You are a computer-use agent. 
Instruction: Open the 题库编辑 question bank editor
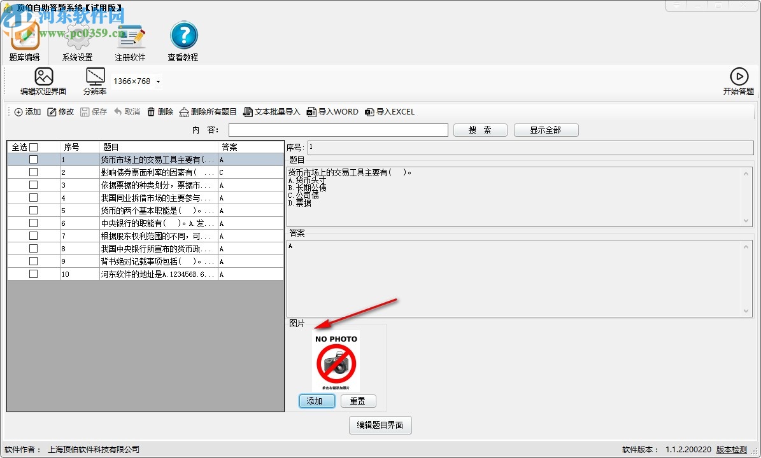tap(24, 38)
